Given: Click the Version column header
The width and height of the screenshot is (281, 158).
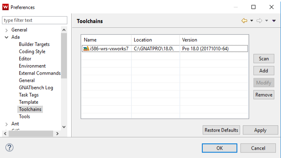Looking at the screenshot, I should click(214, 40).
